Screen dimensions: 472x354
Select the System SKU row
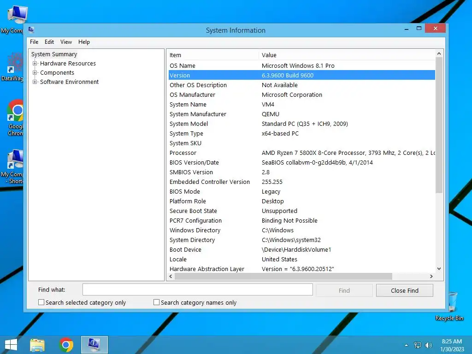(301, 143)
